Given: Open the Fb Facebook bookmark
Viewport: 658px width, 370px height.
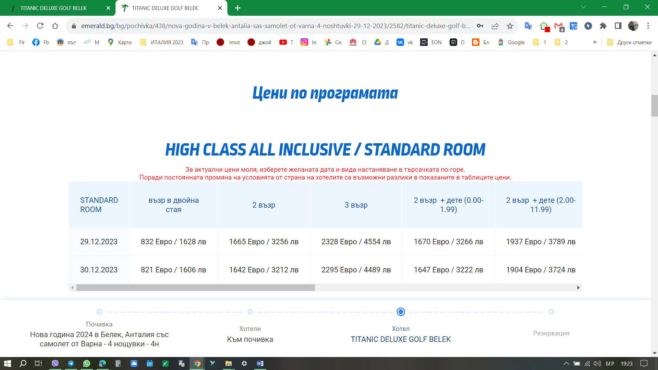Looking at the screenshot, I should 40,42.
